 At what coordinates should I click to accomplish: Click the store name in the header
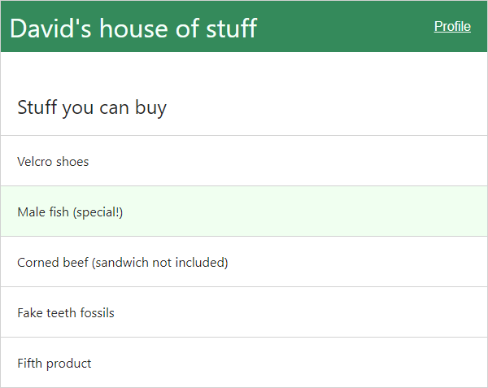pos(133,28)
